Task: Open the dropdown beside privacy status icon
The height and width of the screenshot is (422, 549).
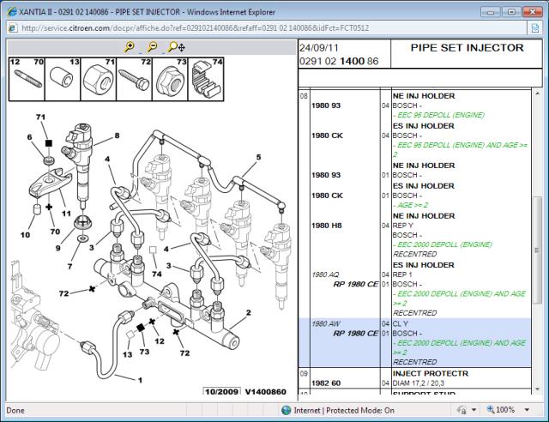Action: (474, 410)
